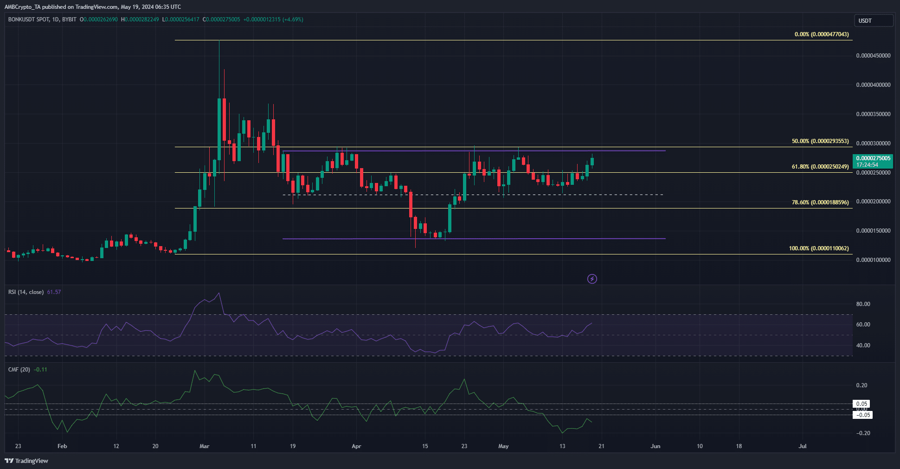Click the +4.69% change value

(x=293, y=20)
